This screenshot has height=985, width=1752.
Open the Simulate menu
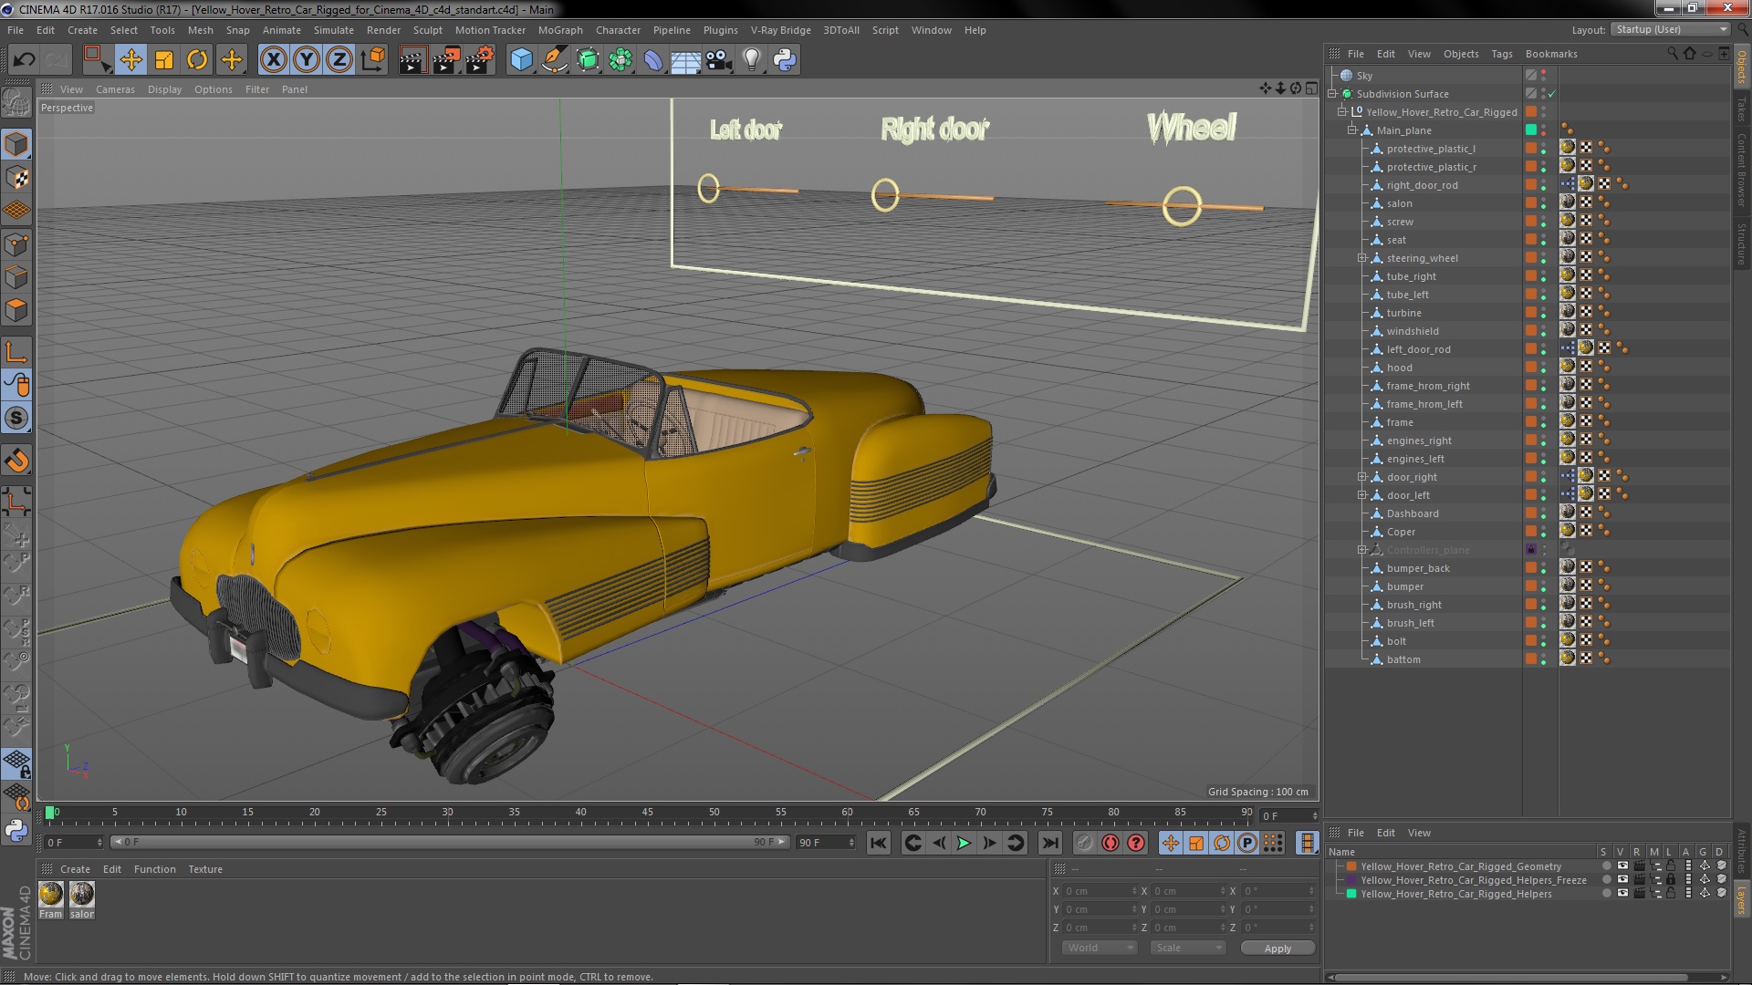click(x=334, y=30)
